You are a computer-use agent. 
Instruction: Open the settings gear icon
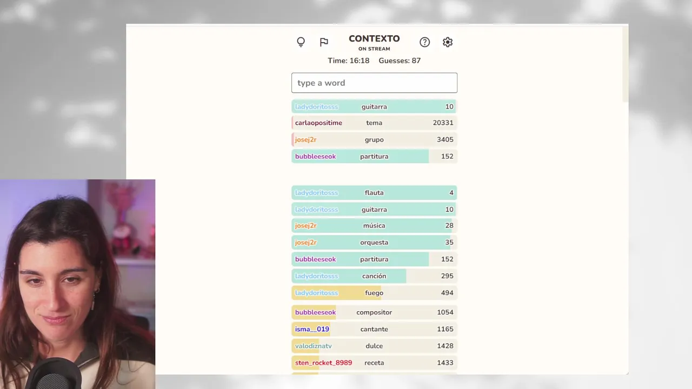click(448, 42)
